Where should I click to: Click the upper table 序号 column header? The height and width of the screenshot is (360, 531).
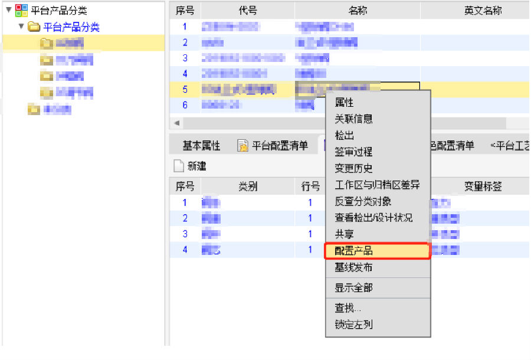(x=185, y=11)
